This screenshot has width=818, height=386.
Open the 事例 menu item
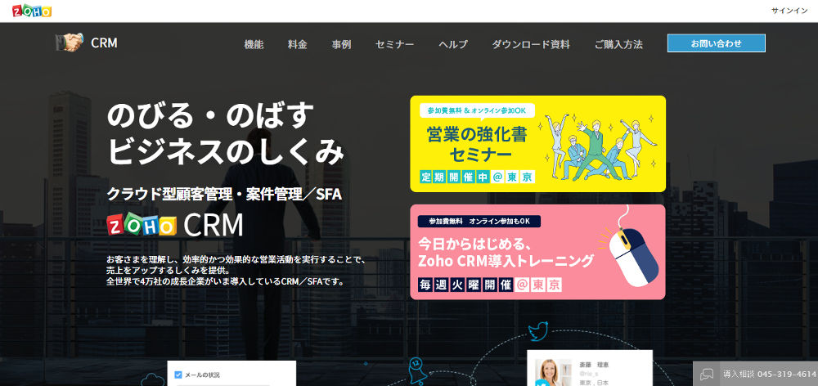(341, 45)
